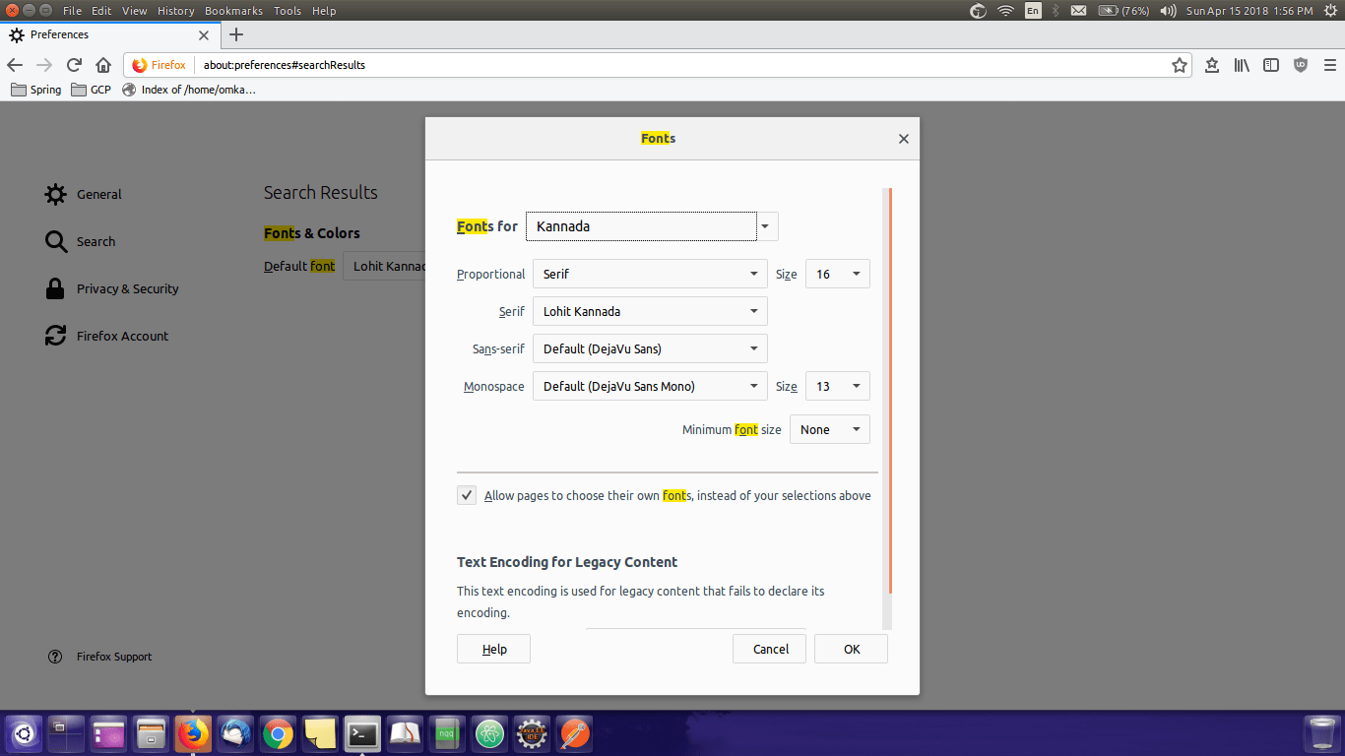Open the Monospace Default (DejaVu Sans Mono) dropdown
Viewport: 1345px width, 756px height.
(x=650, y=386)
